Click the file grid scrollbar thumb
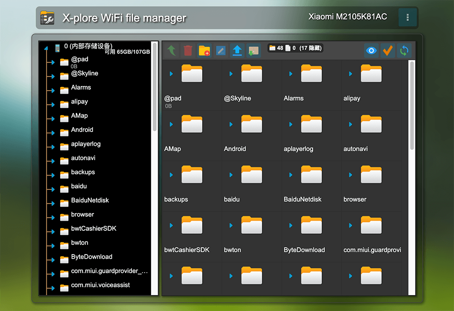 tap(412, 106)
